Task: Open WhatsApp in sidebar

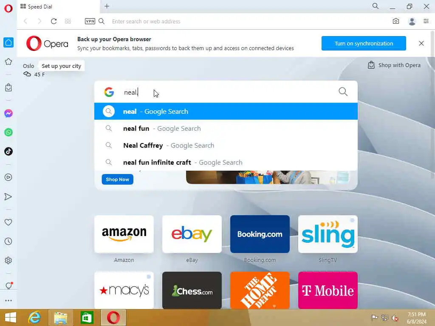Action: click(x=8, y=132)
